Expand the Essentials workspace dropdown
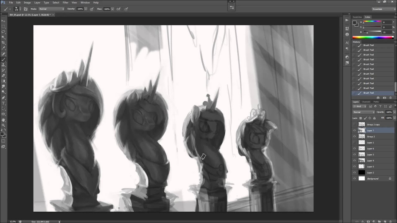Viewport: 397px width, 223px height. 384,9
